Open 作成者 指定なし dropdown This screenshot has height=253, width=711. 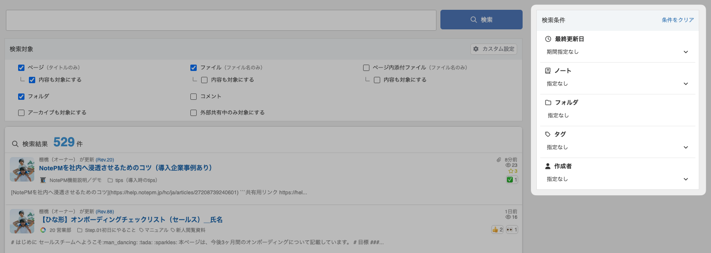(618, 179)
